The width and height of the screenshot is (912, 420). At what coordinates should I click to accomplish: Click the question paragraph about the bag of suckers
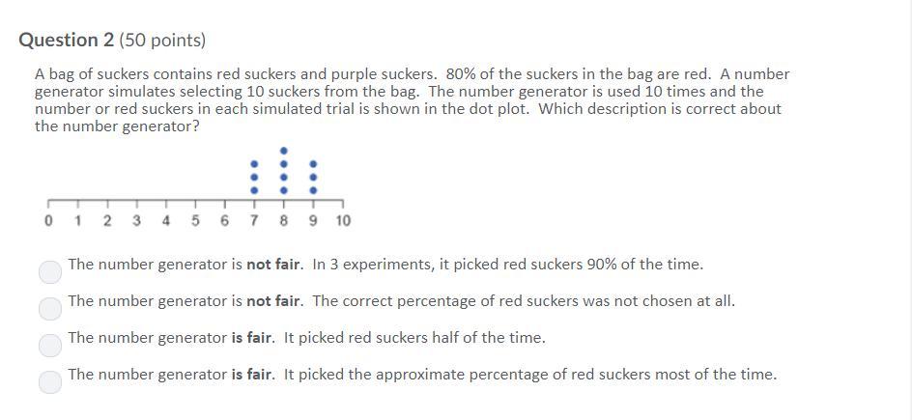click(x=413, y=99)
